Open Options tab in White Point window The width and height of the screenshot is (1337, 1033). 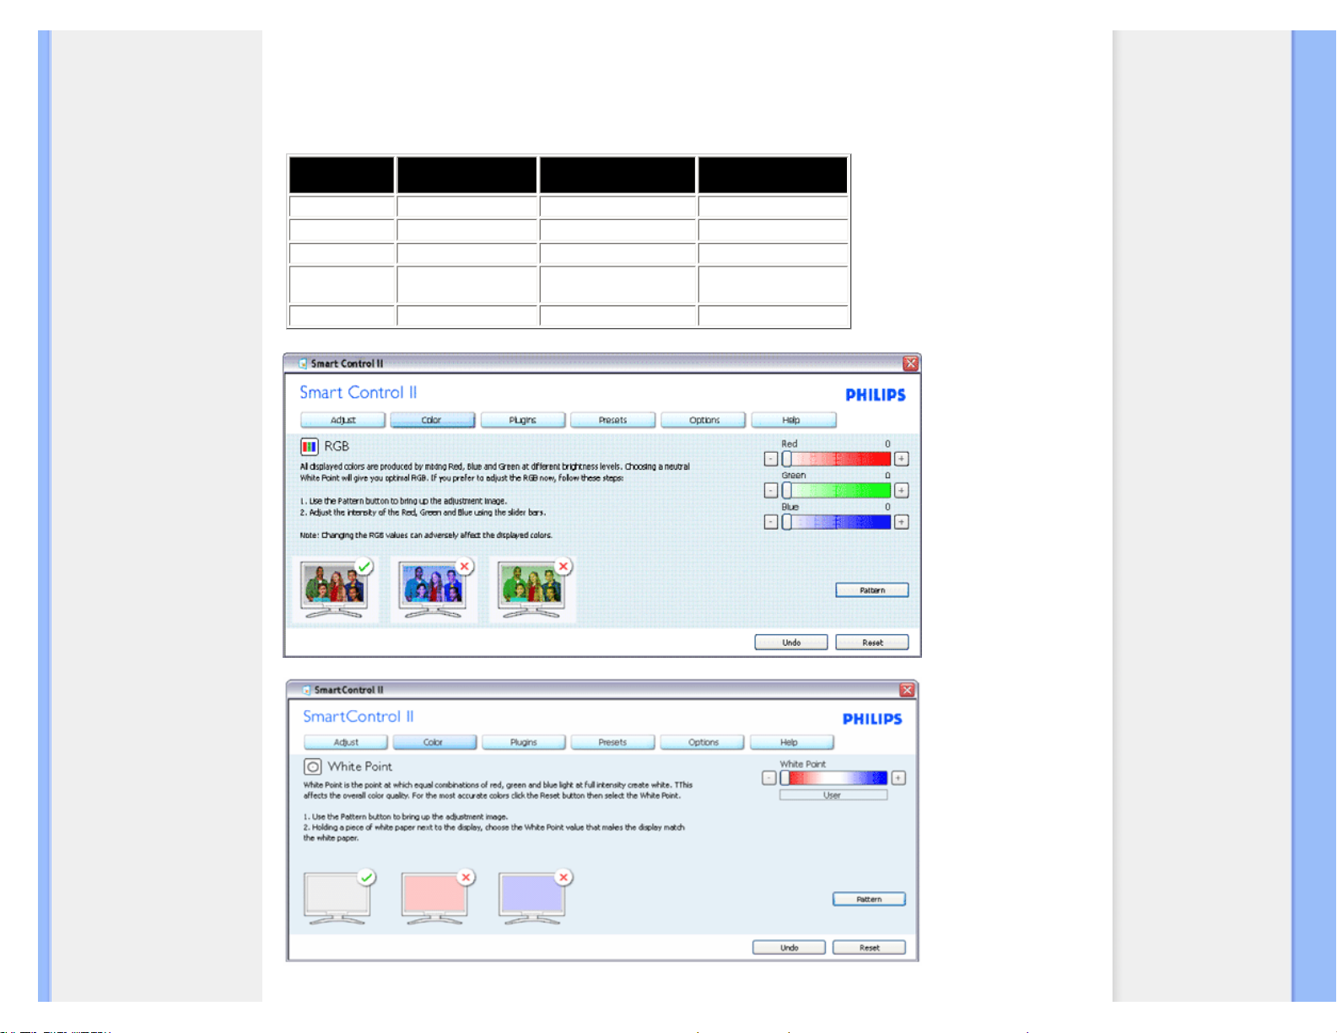pos(703,743)
